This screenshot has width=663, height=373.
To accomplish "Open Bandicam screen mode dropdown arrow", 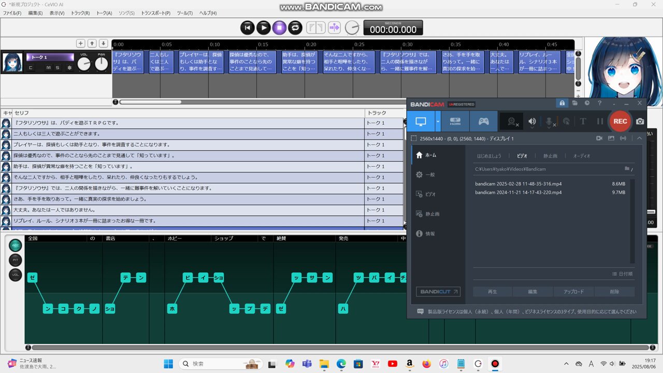I will (438, 121).
